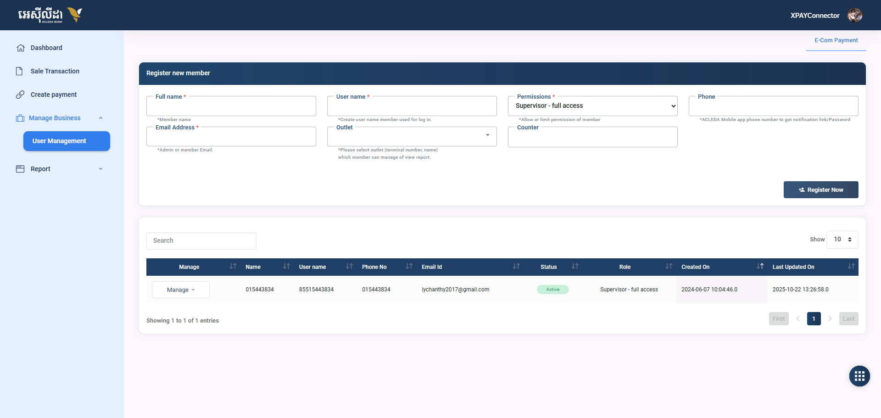Click the Search input field
881x418 pixels.
(201, 241)
